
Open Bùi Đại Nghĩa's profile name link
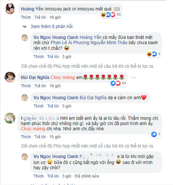pyautogui.click(x=35, y=78)
